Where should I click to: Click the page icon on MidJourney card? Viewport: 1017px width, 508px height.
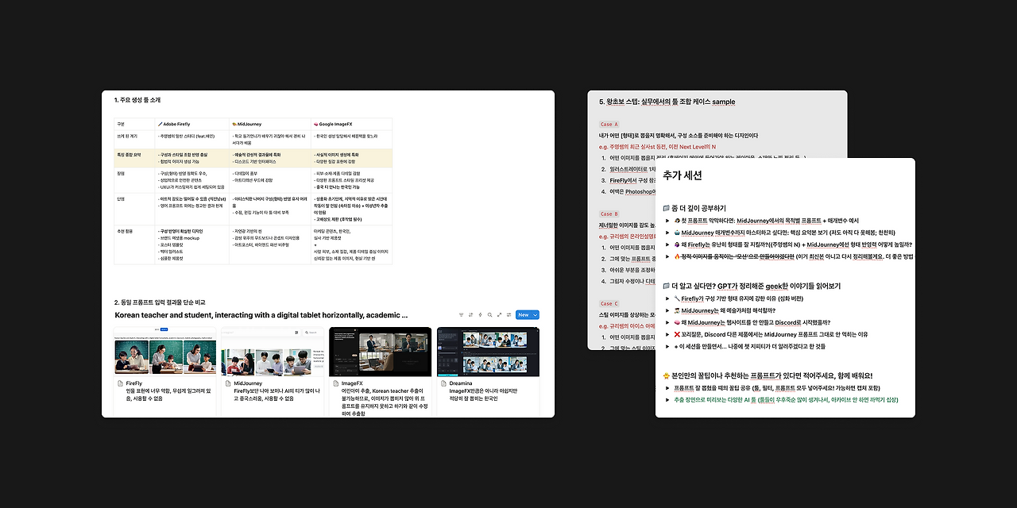[227, 383]
